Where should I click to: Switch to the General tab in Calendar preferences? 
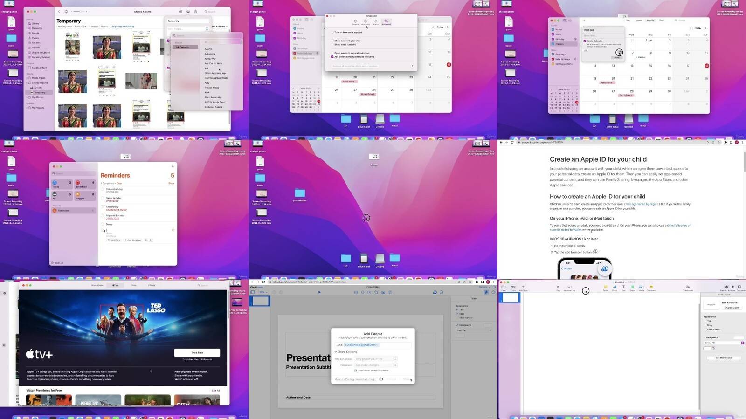[x=355, y=22]
